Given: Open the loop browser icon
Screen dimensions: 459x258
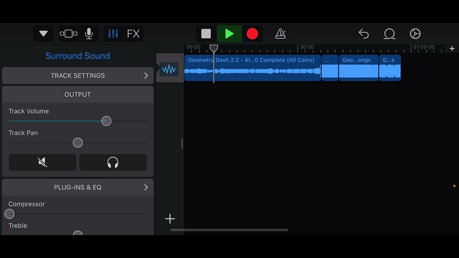Looking at the screenshot, I should coord(389,34).
